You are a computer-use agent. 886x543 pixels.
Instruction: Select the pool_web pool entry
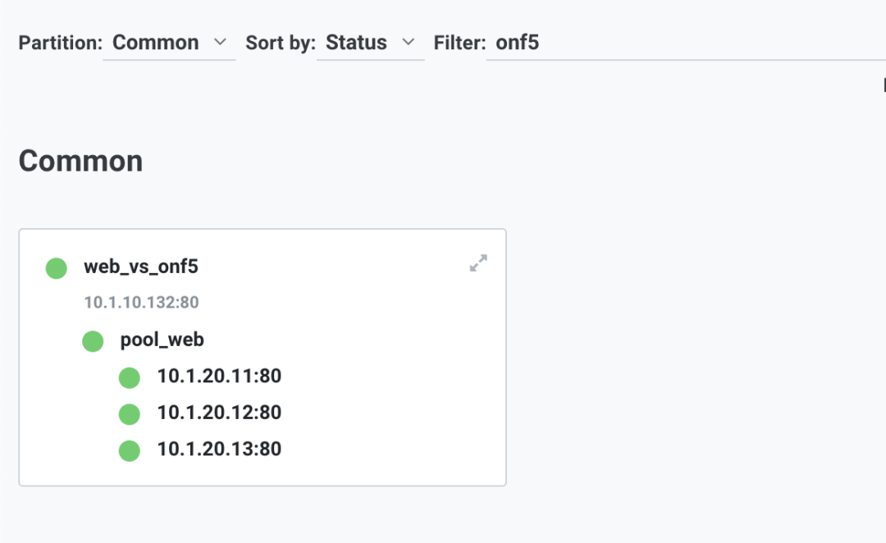point(162,340)
